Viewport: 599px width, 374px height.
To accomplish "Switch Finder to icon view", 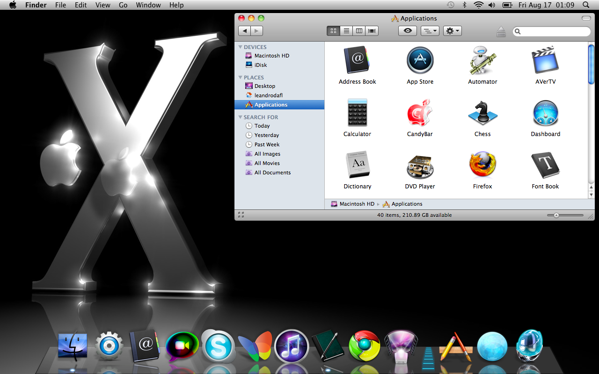I will click(x=333, y=31).
